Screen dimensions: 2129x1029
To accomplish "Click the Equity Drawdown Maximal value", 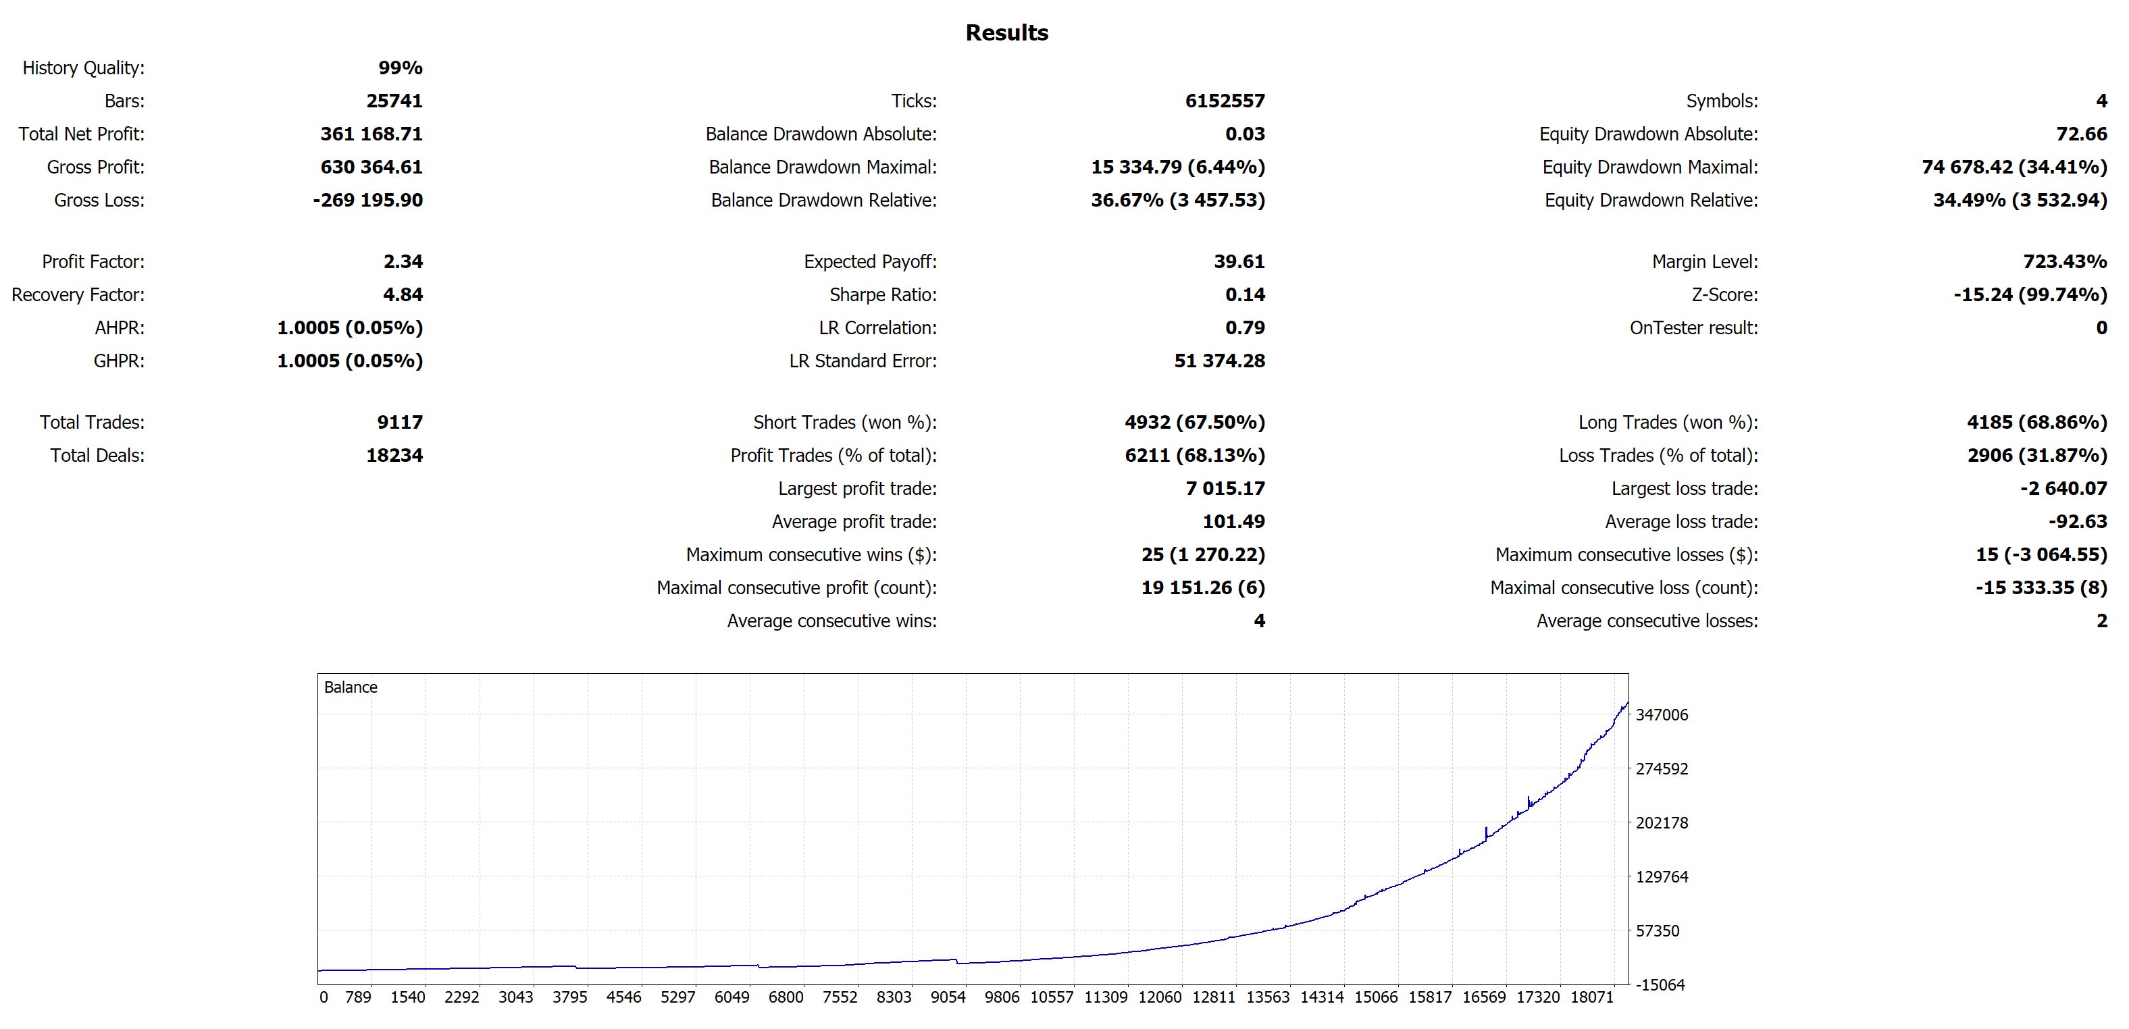I will click(x=2013, y=167).
